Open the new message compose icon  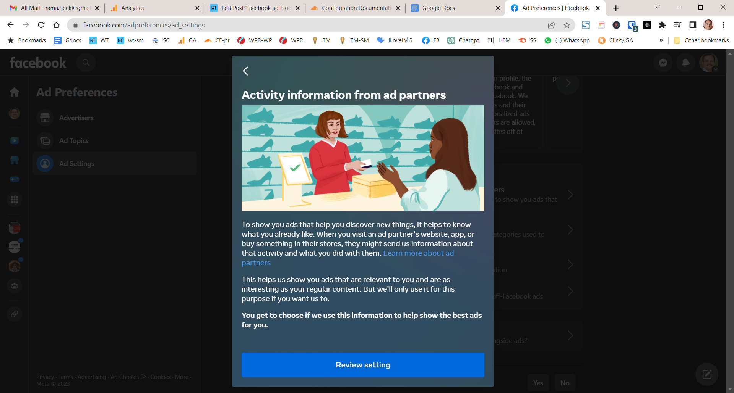[x=707, y=374]
